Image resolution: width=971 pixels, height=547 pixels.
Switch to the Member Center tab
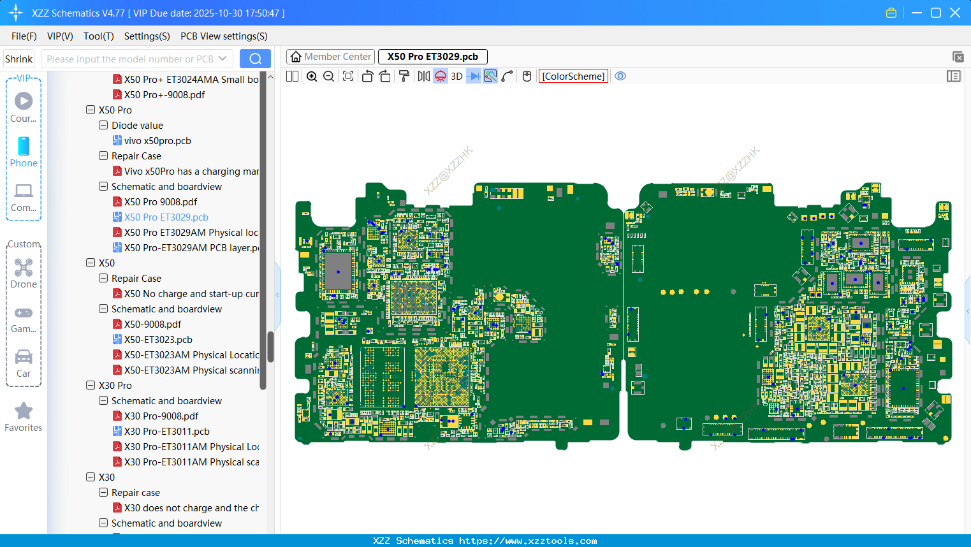click(331, 57)
